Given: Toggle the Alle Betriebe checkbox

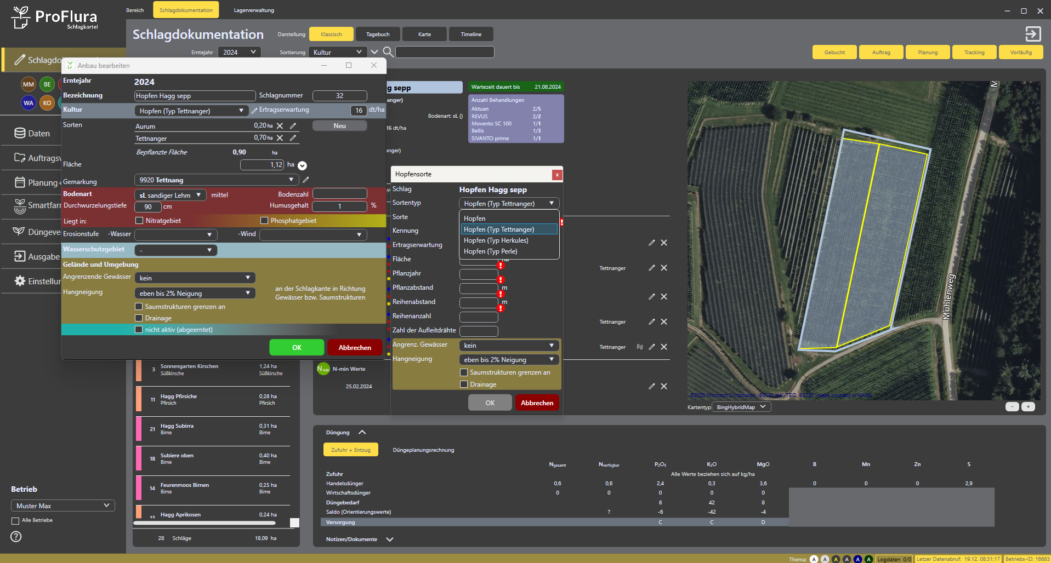Looking at the screenshot, I should point(15,521).
